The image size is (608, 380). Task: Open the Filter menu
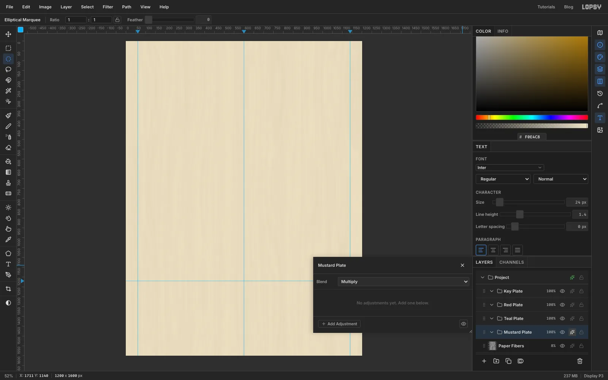click(x=108, y=7)
